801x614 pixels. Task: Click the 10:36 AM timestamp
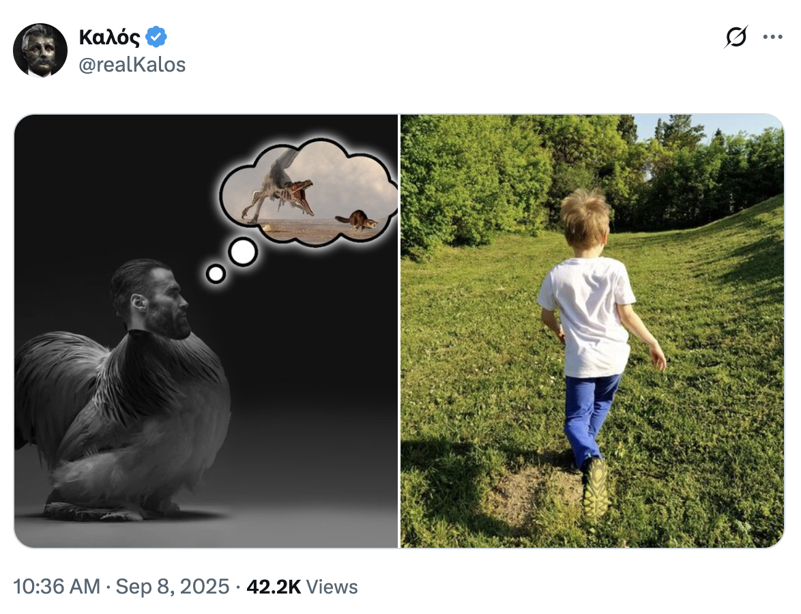click(56, 587)
